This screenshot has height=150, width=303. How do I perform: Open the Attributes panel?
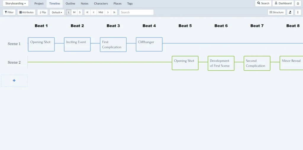(x=26, y=12)
